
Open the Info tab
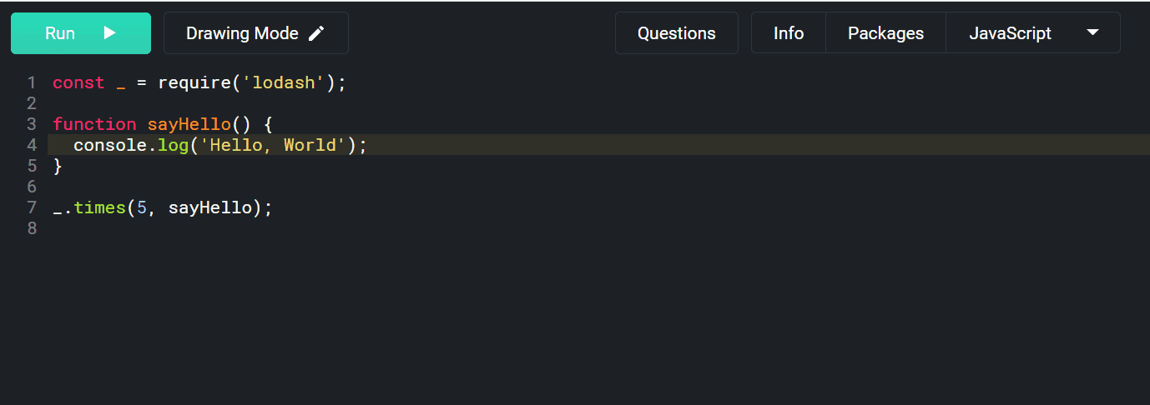[789, 33]
